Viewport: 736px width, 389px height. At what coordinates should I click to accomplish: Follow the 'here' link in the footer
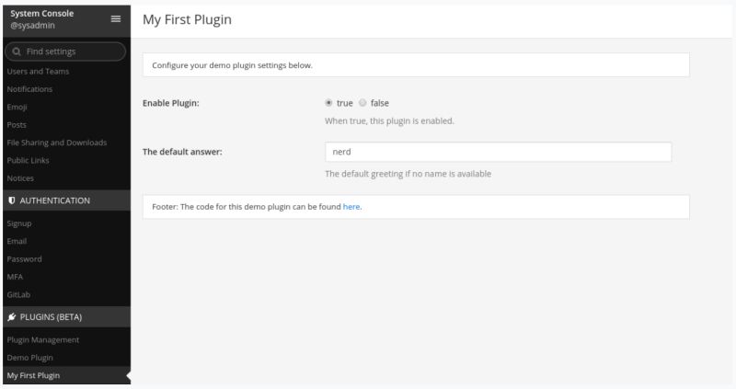point(351,207)
